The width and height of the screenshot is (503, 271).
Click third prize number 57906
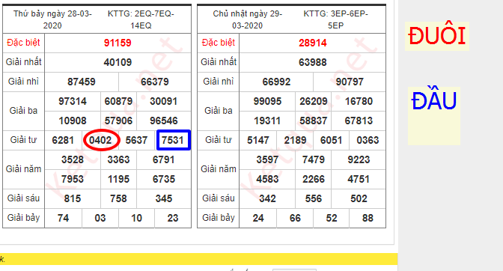tap(118, 121)
